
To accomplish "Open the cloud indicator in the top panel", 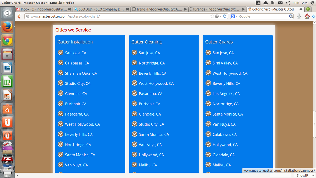I will 265,3.
